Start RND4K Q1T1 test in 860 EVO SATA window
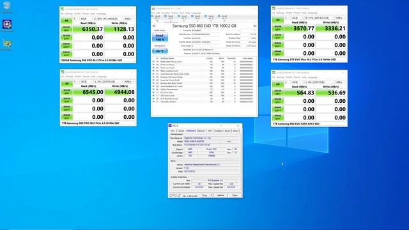This screenshot has height=230, width=409. click(277, 118)
